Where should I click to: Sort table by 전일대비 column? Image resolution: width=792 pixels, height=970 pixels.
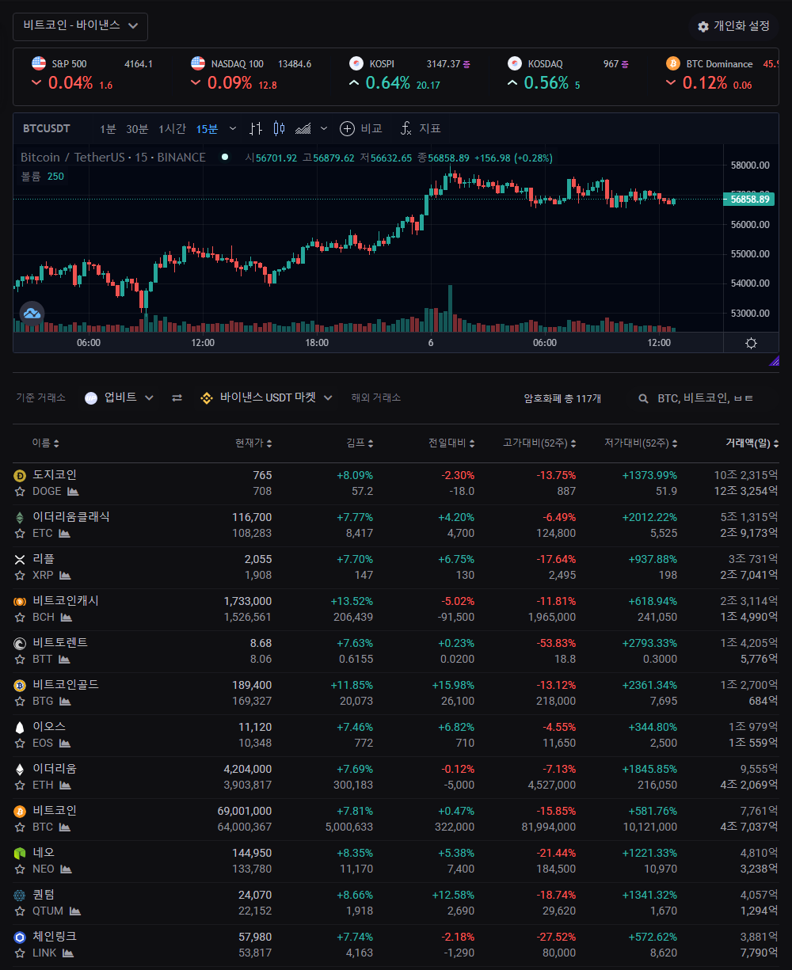[x=451, y=443]
